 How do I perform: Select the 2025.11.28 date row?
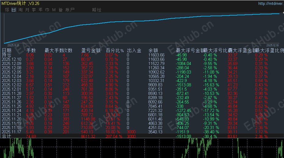point(11,94)
